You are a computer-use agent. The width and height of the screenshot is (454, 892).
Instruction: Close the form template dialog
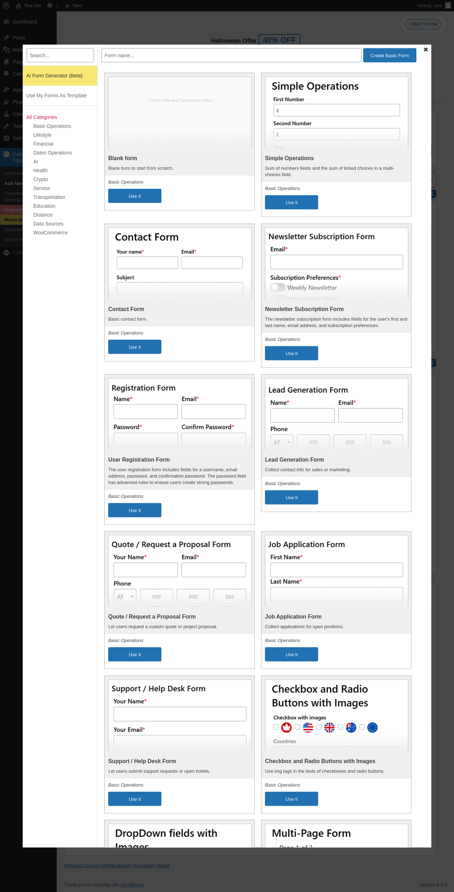pos(426,50)
